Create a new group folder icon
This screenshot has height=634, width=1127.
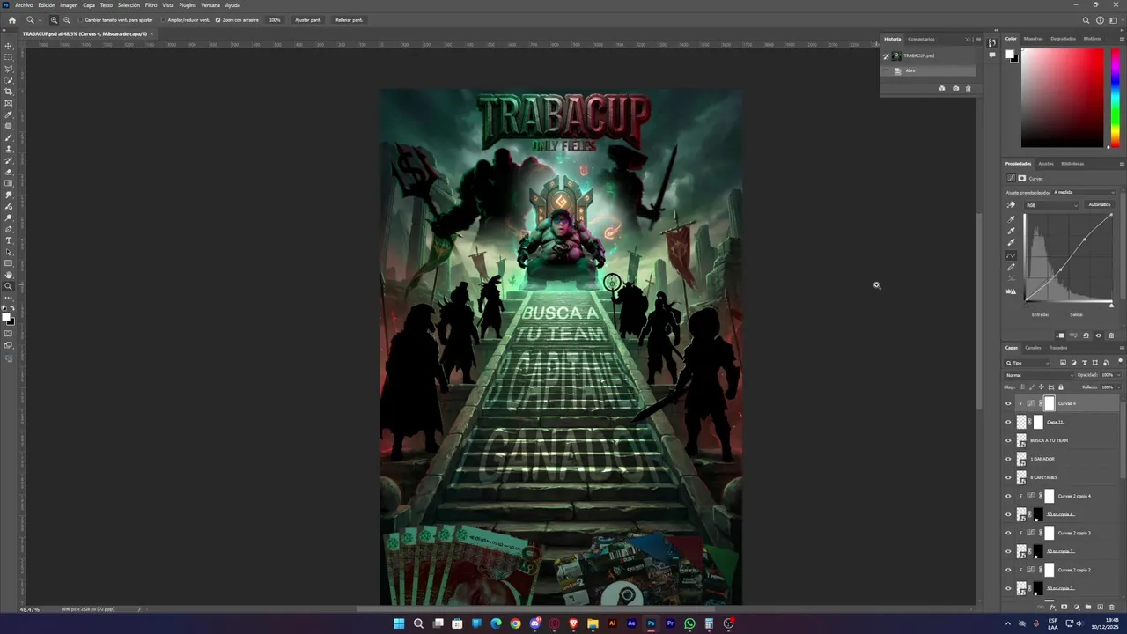[1087, 607]
